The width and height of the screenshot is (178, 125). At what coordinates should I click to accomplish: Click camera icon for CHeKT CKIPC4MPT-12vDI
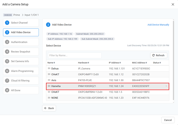tap(49, 74)
